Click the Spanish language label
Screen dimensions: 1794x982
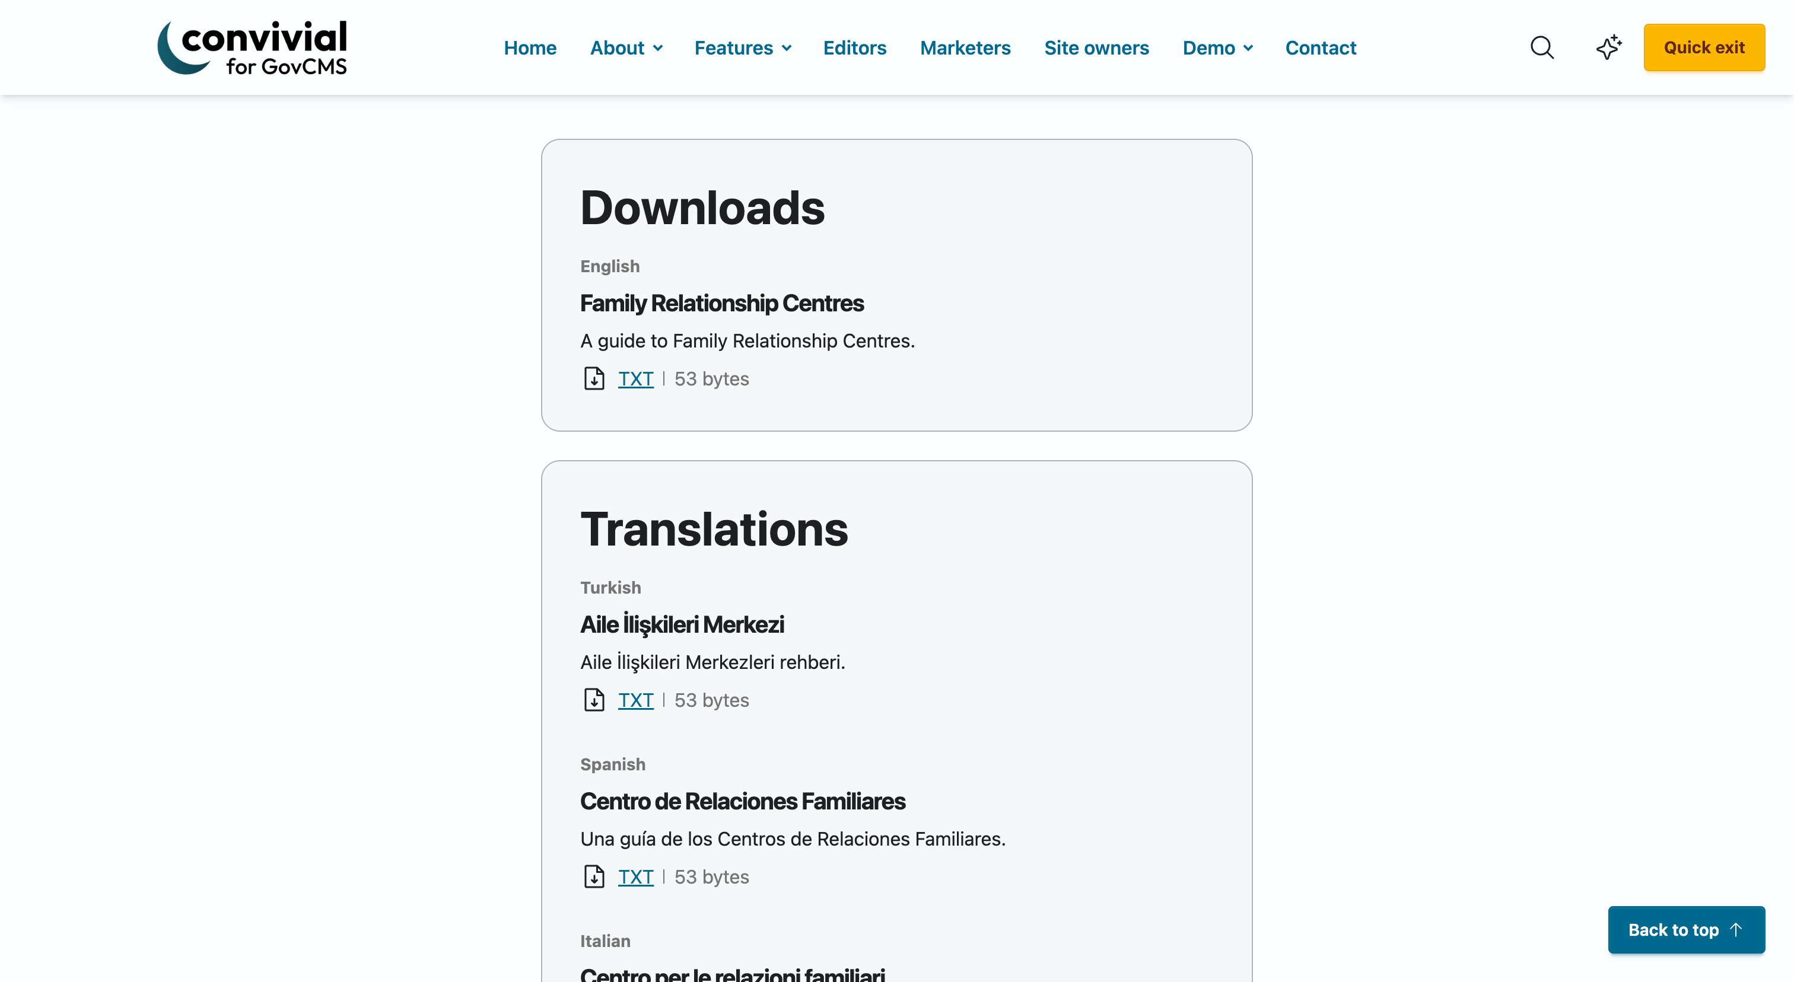click(x=612, y=764)
